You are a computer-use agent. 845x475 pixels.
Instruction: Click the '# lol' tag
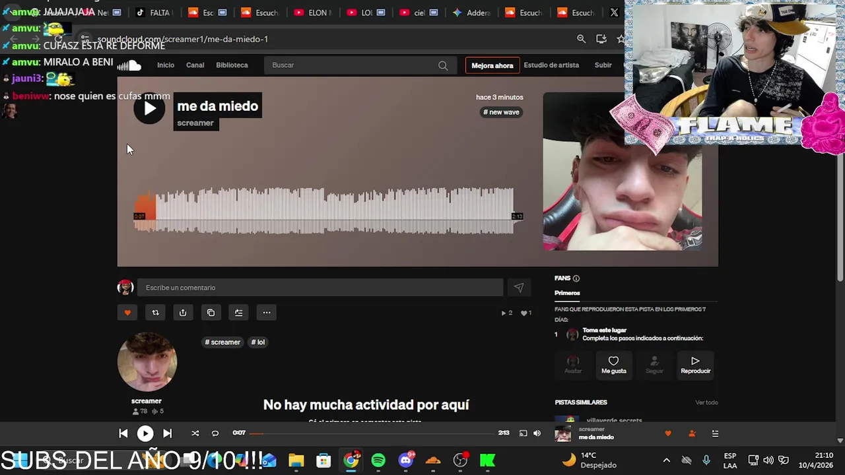tap(258, 342)
